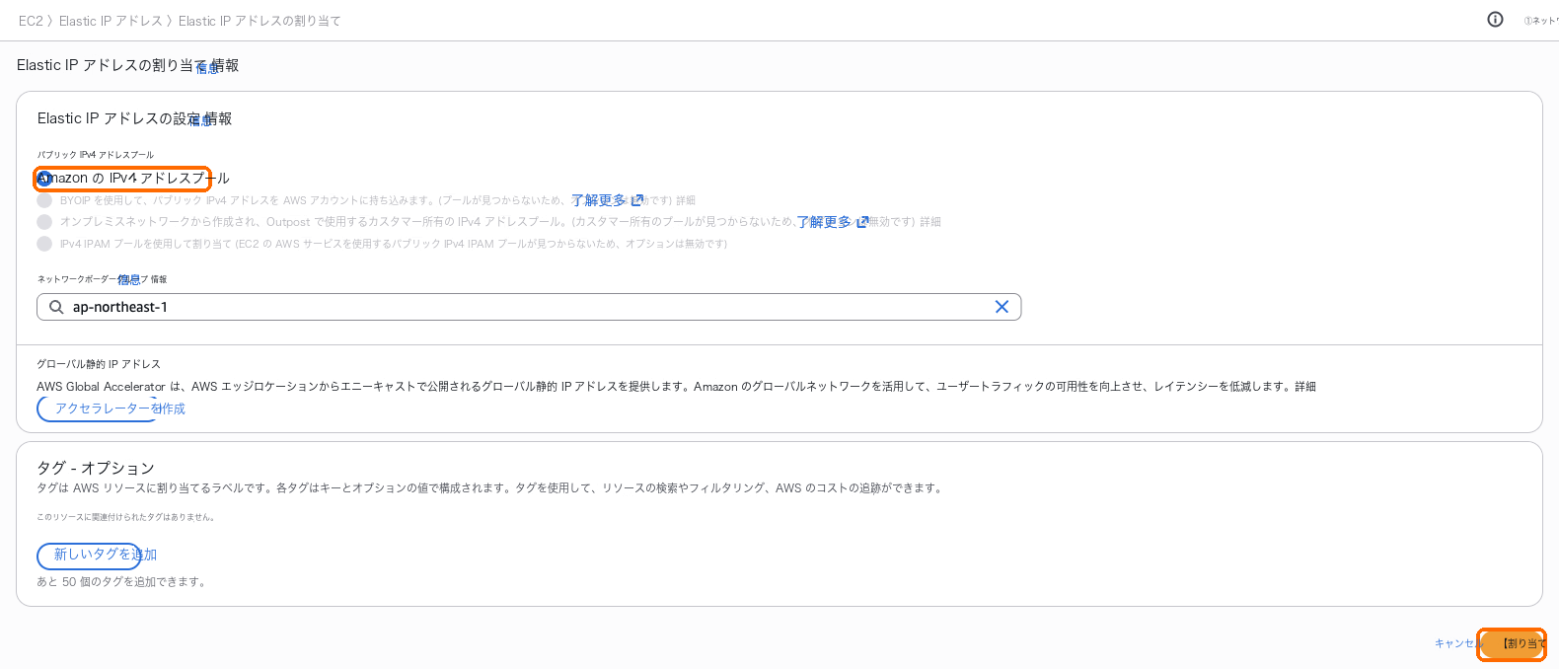
Task: Click 了解更多 link on Outpost row
Action: (x=824, y=222)
